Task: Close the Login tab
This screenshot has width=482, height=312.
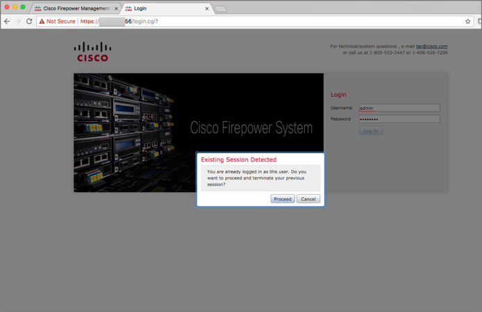Action: pos(207,8)
